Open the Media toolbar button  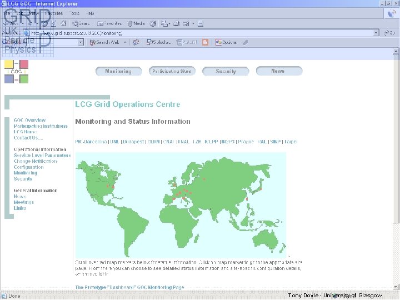tap(136, 23)
